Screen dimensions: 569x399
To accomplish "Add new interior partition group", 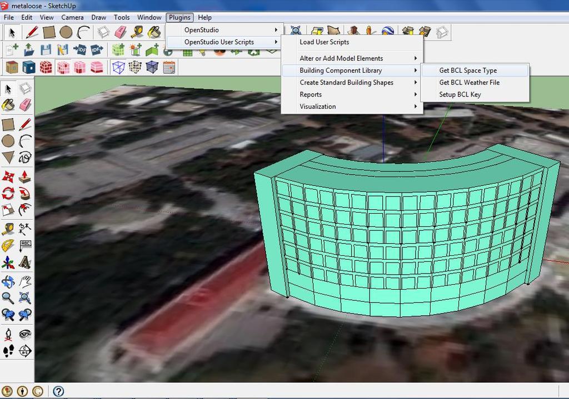I will click(152, 49).
